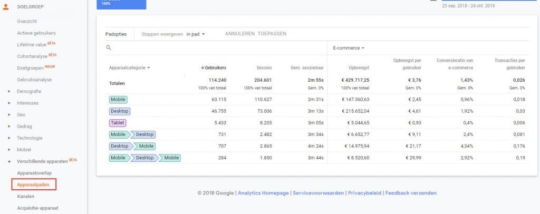Expand the Technologie menu section
Viewport: 540px width, 214px height.
[x=9, y=138]
